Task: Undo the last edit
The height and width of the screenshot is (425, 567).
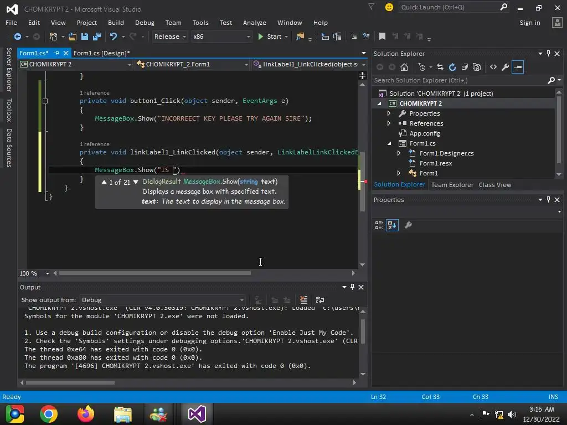Action: pyautogui.click(x=113, y=37)
